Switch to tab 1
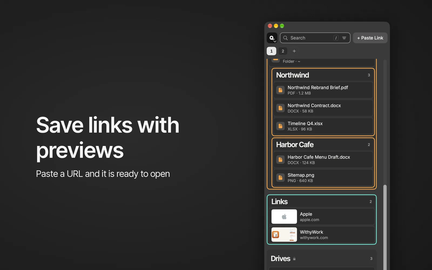The image size is (432, 270). (271, 51)
